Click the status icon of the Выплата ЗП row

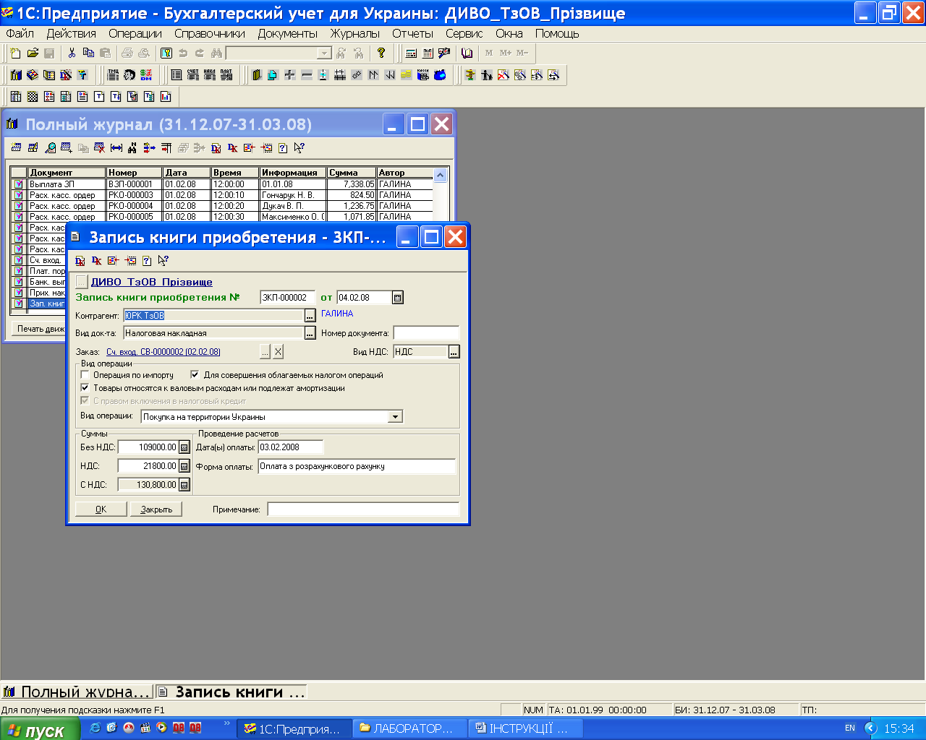pyautogui.click(x=19, y=184)
